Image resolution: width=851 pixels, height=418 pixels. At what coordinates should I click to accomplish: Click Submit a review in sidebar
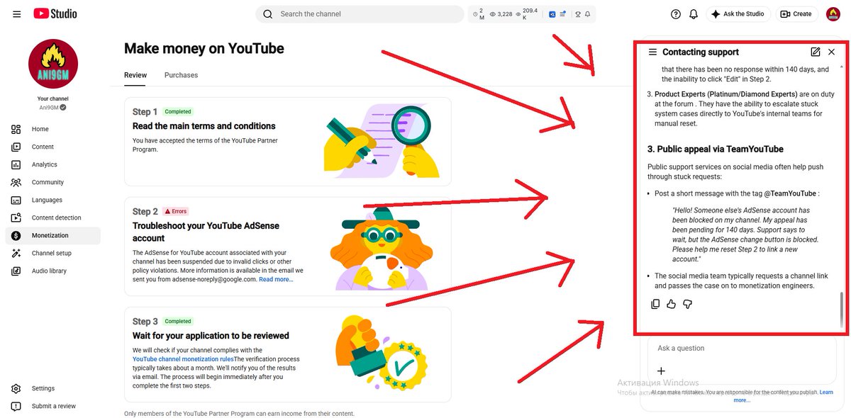(53, 406)
